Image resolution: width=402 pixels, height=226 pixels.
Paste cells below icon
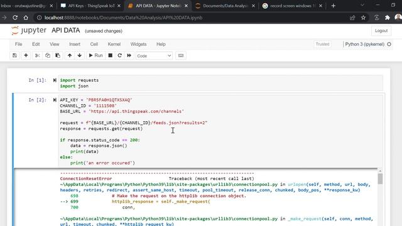(x=58, y=56)
